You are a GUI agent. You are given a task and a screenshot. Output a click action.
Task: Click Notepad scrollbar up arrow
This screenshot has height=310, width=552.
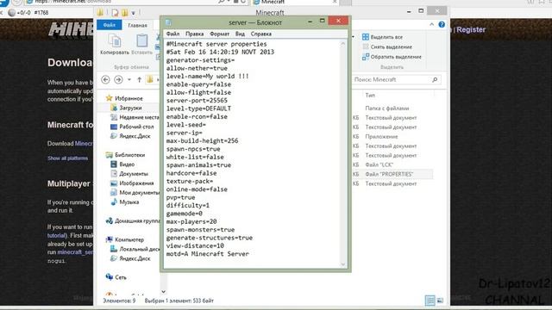[x=343, y=44]
